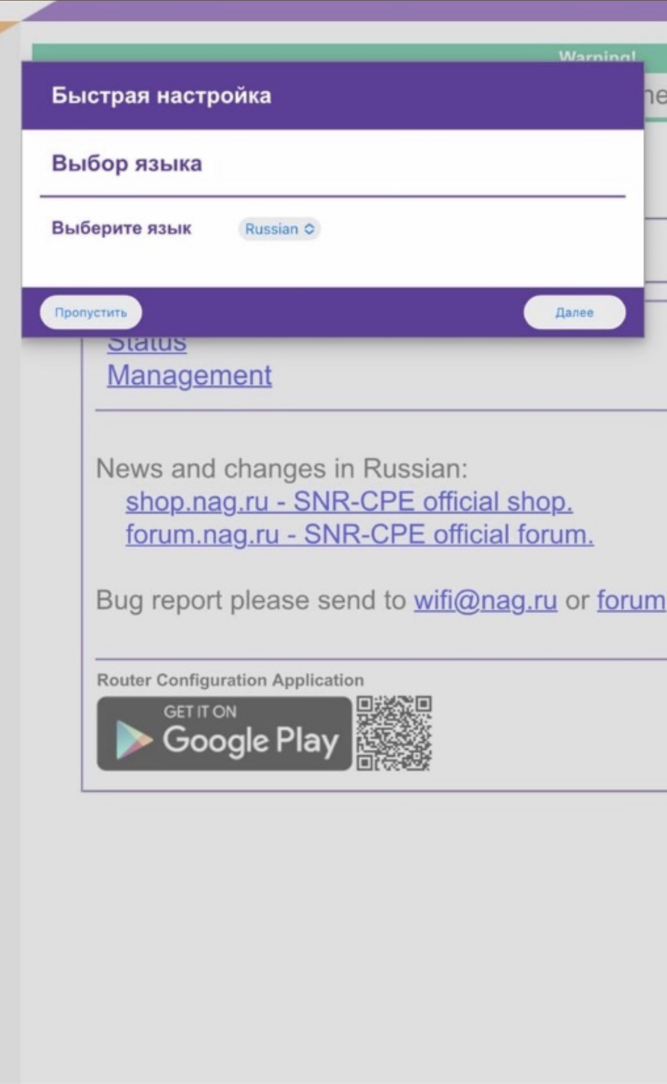Click the "News and changes in Russian" text

click(281, 468)
